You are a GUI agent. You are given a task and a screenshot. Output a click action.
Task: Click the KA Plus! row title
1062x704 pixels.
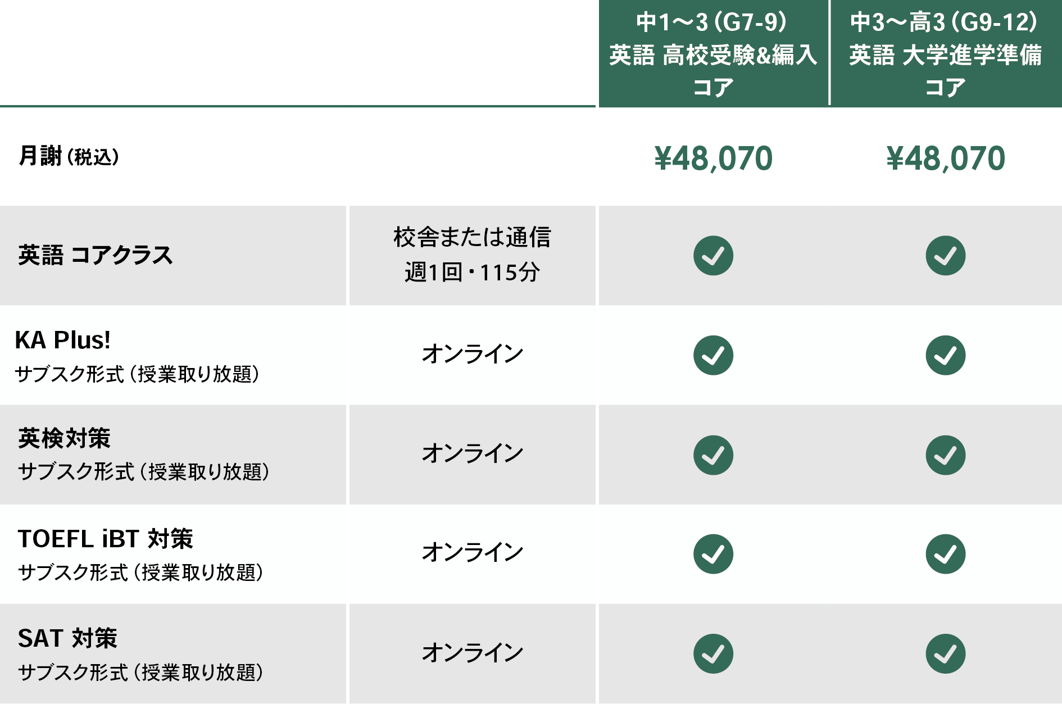point(62,340)
